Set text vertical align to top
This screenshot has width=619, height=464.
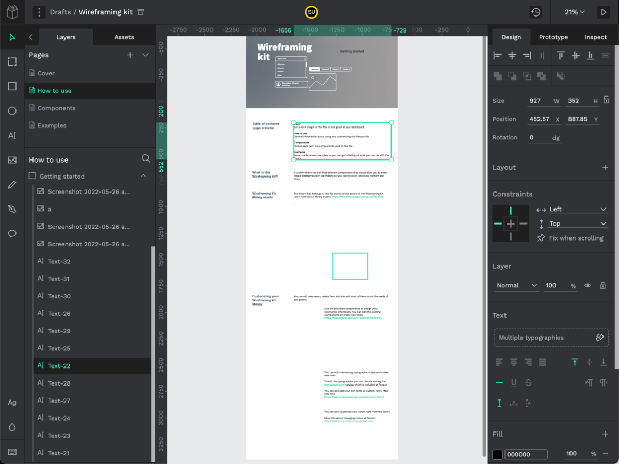(x=575, y=362)
